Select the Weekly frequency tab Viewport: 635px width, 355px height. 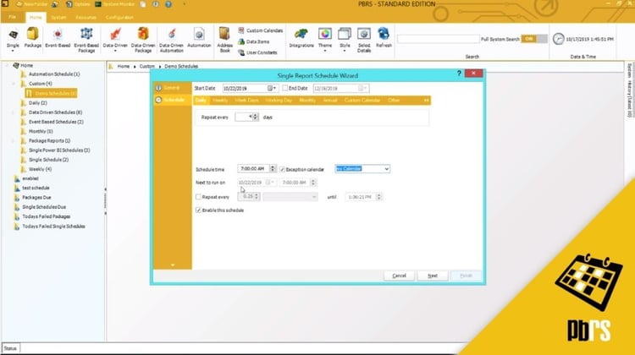click(x=220, y=101)
